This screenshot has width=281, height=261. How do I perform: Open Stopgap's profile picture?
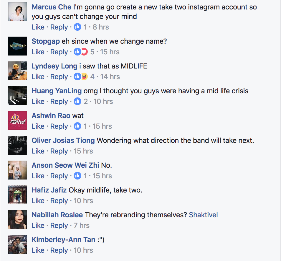point(18,46)
